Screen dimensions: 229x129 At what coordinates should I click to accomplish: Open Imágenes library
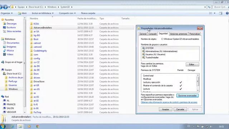coord(11,47)
